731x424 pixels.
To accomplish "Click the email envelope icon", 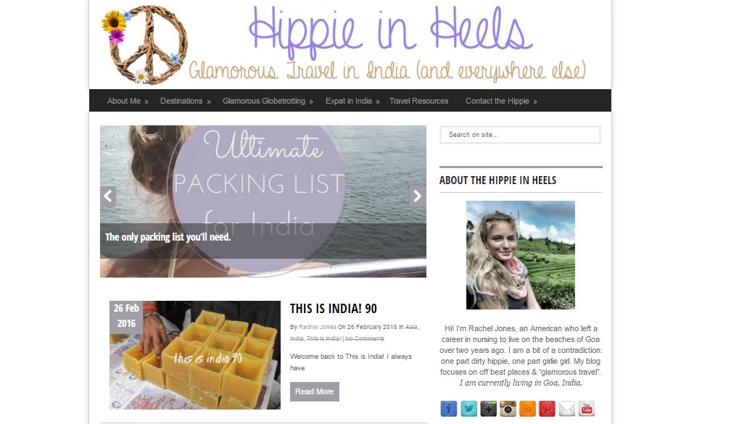I will pos(566,409).
